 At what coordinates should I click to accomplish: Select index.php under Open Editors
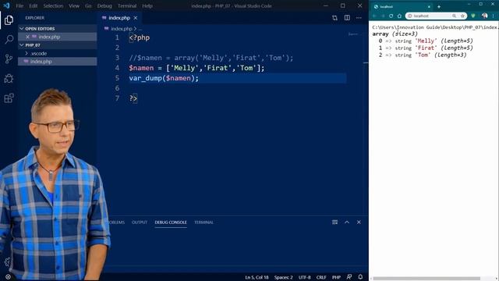[57, 37]
